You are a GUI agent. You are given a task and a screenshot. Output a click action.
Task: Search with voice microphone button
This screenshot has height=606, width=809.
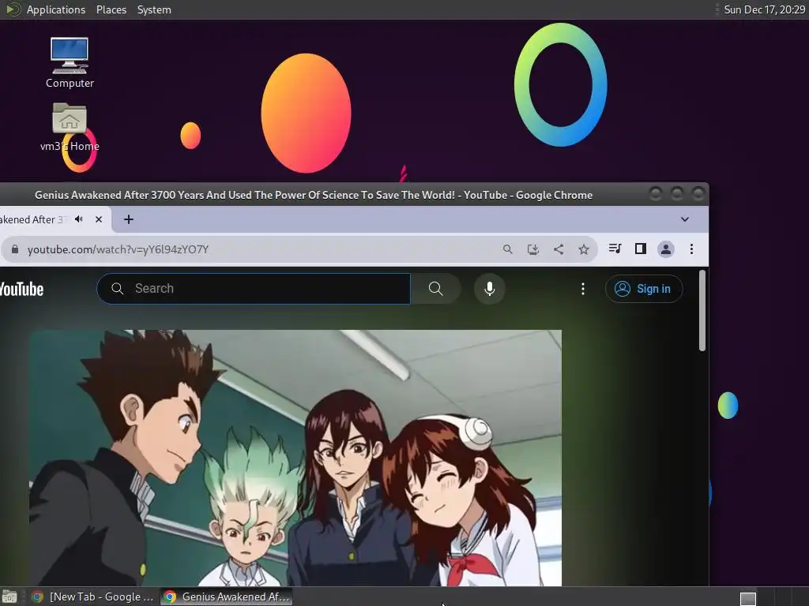(x=490, y=289)
